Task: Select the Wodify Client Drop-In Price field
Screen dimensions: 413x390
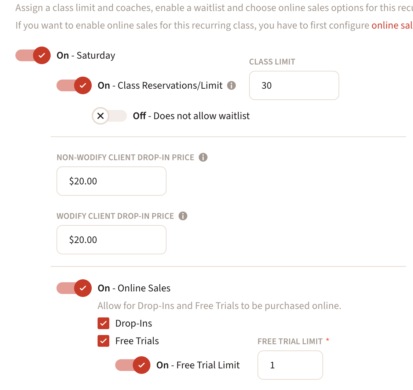Action: point(111,240)
